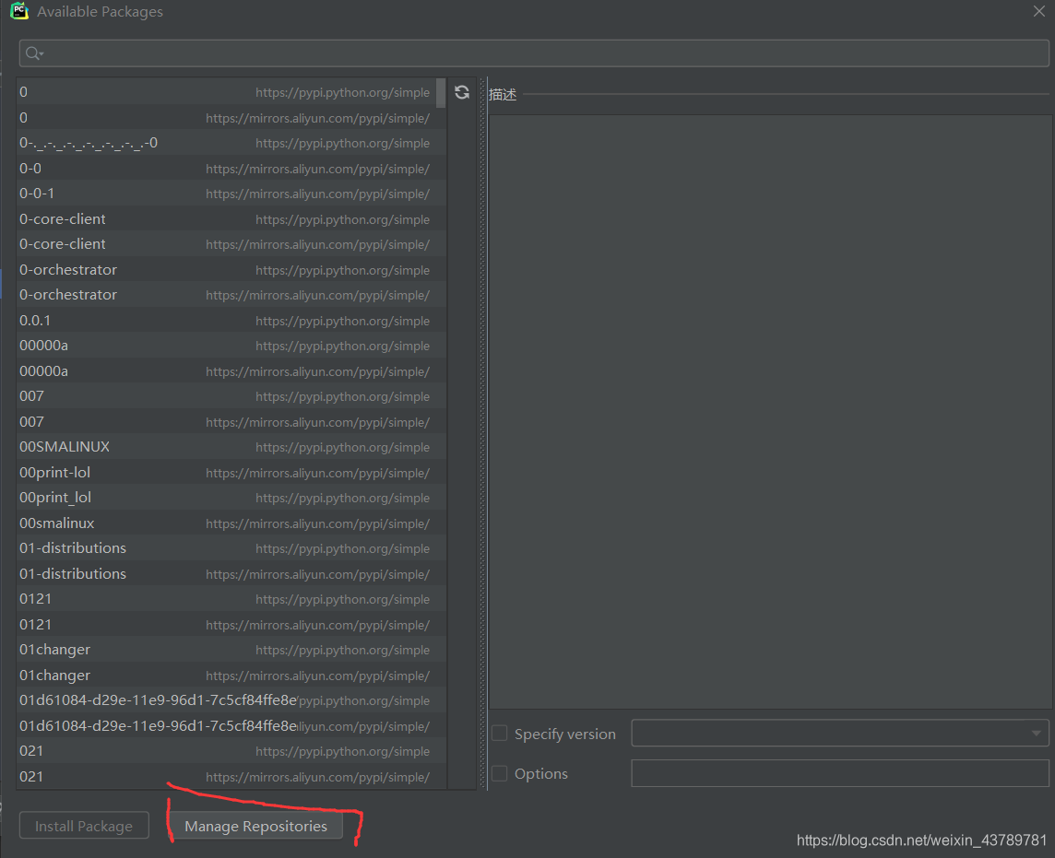Close the Available Packages dialog
Viewport: 1055px width, 858px height.
click(1038, 11)
